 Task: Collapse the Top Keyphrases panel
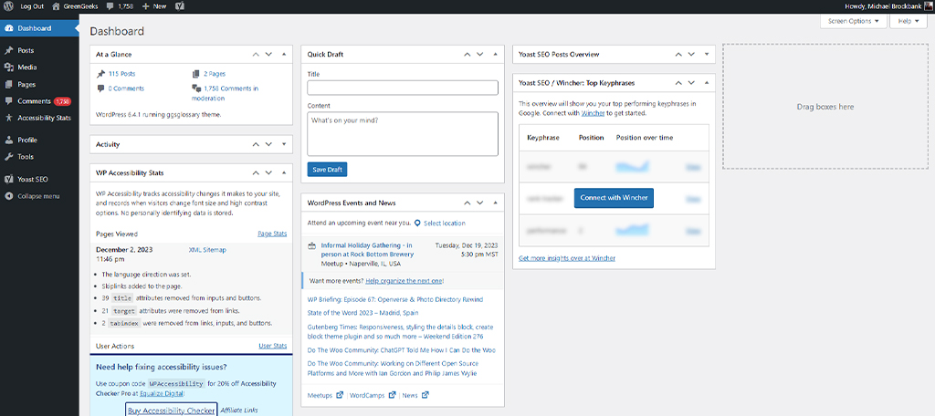pos(707,83)
